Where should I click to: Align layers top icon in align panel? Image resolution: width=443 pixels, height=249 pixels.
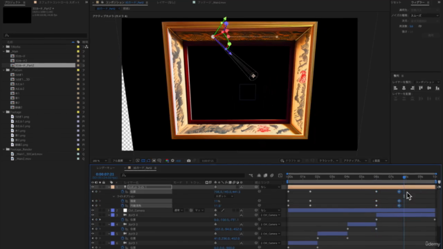click(421, 88)
